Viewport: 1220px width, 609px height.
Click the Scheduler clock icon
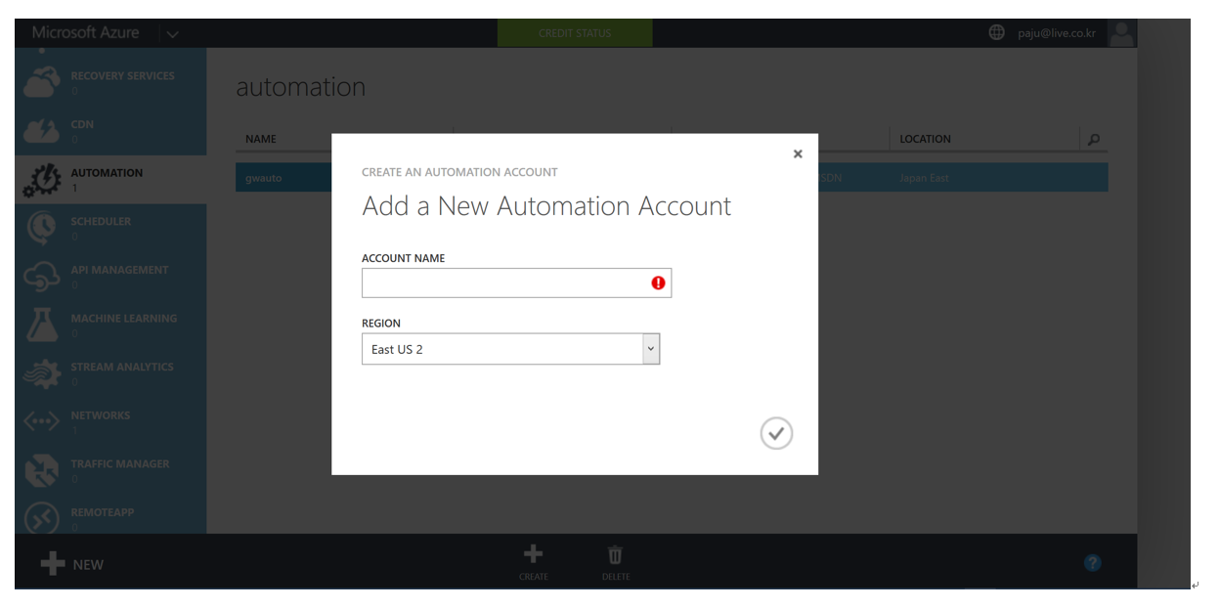coord(42,229)
